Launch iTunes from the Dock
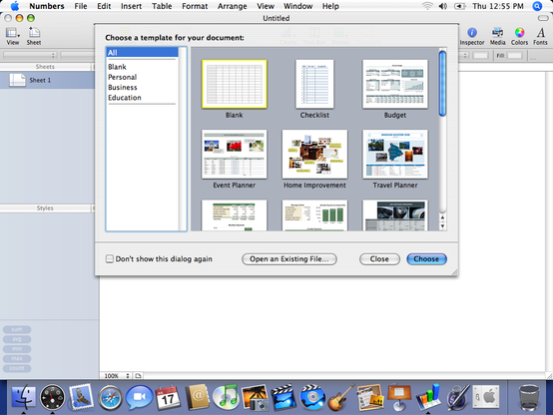Screen dimensions: 553x415 (x=226, y=397)
